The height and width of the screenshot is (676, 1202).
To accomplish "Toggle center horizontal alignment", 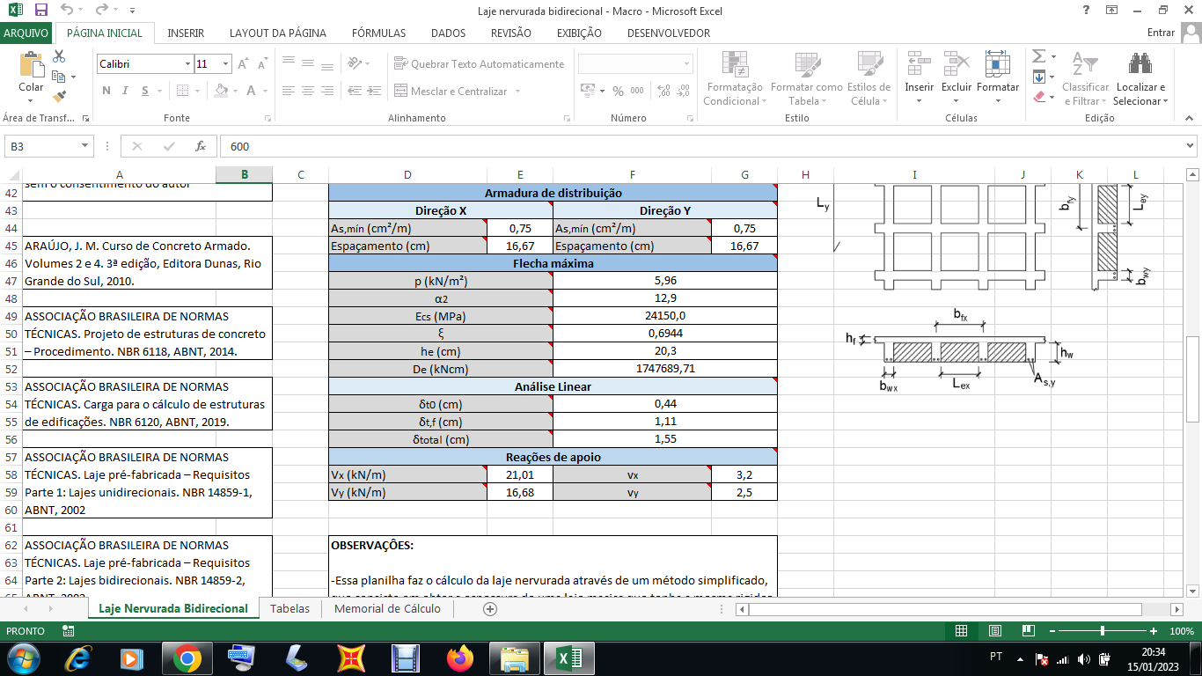I will coord(307,91).
